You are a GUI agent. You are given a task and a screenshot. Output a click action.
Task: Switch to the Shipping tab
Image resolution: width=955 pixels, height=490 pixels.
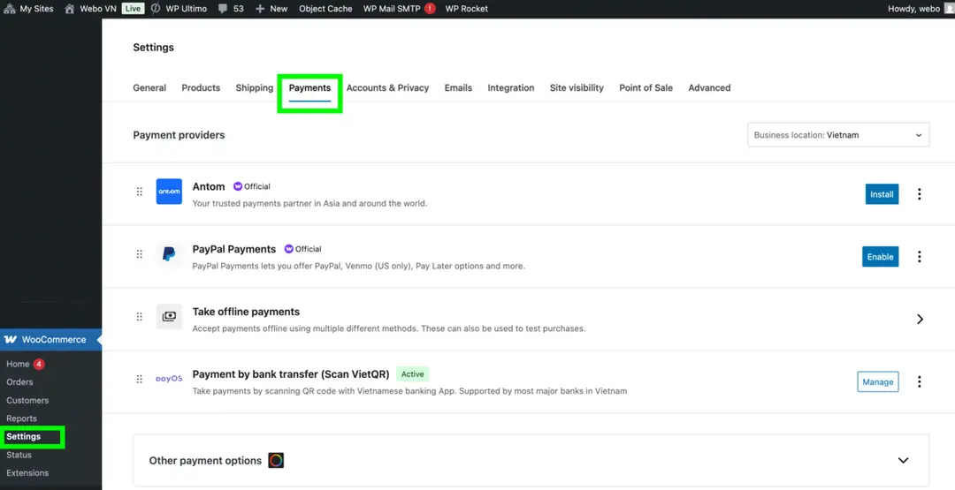pos(255,87)
